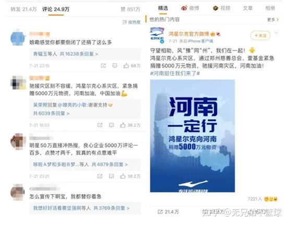Switch to the 视频 tab

[222, 8]
